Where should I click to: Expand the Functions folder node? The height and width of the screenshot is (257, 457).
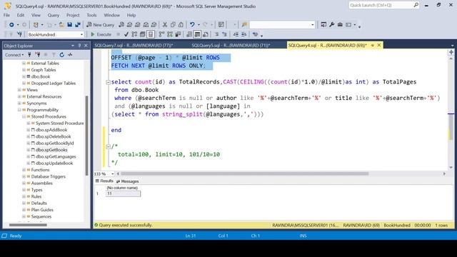click(24, 170)
